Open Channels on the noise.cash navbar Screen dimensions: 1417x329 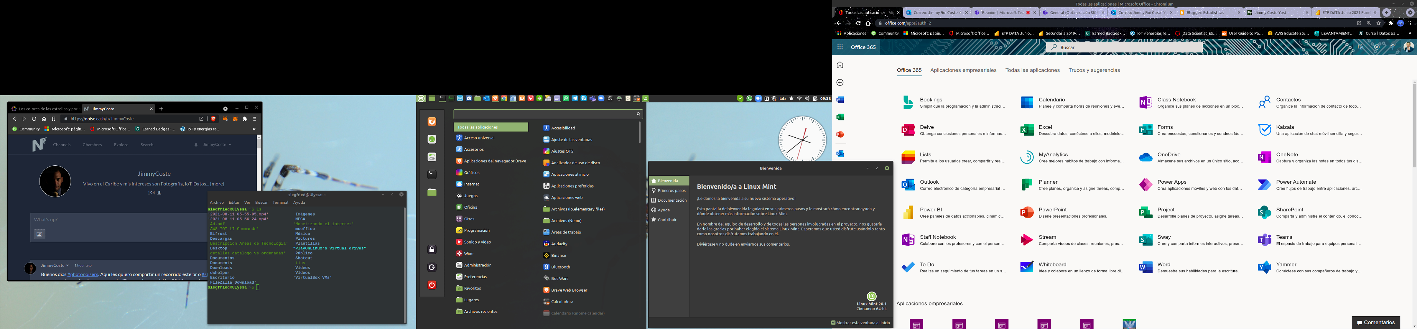coord(62,145)
